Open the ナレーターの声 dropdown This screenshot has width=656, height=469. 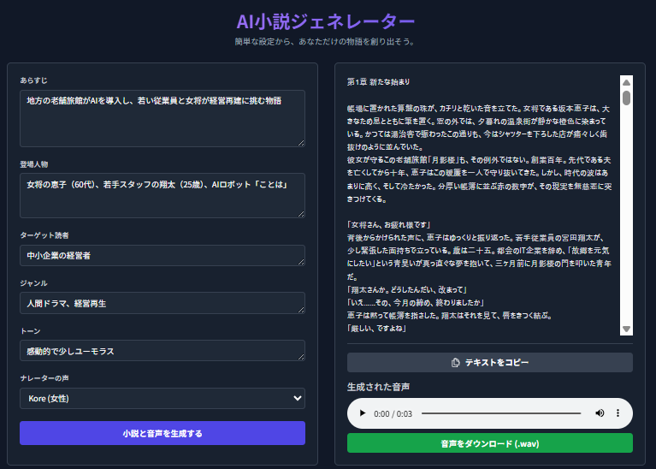tap(163, 398)
